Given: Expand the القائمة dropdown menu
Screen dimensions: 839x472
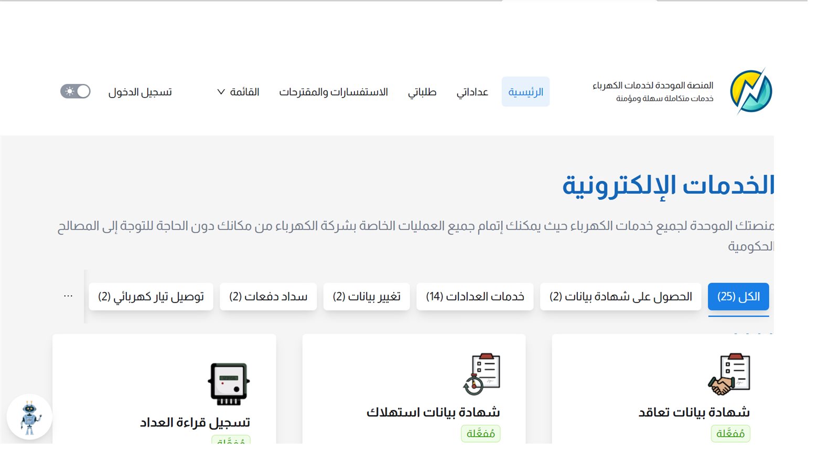Looking at the screenshot, I should tap(239, 91).
